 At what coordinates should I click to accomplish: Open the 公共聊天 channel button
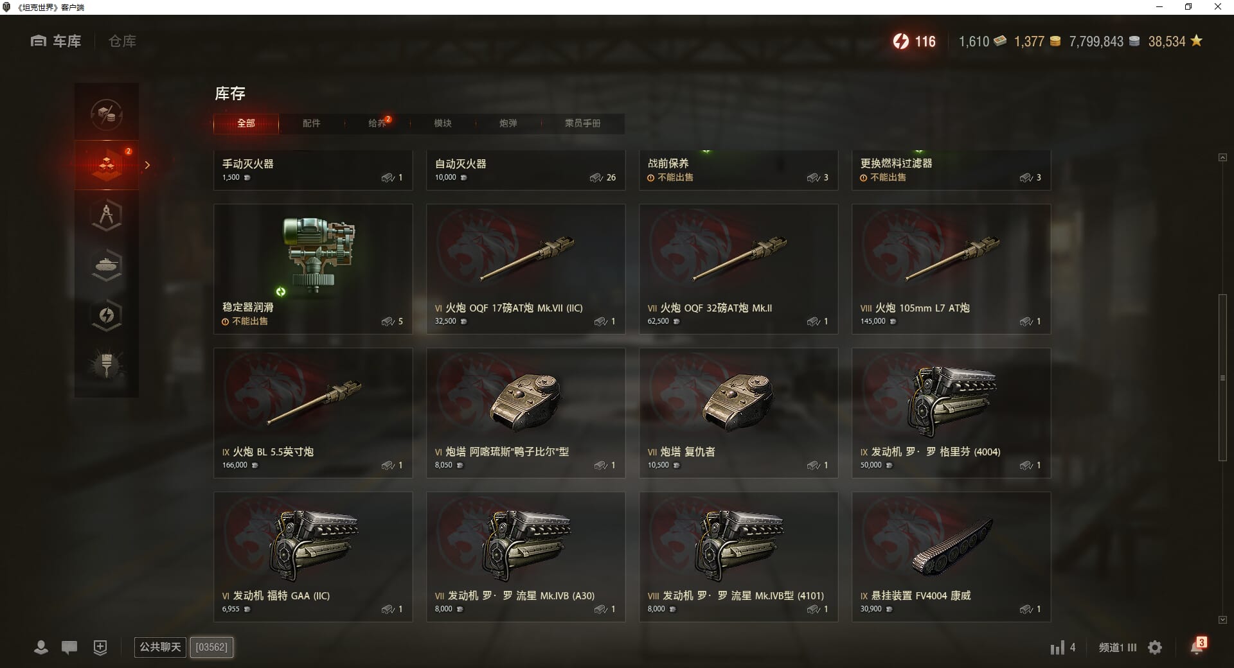160,647
